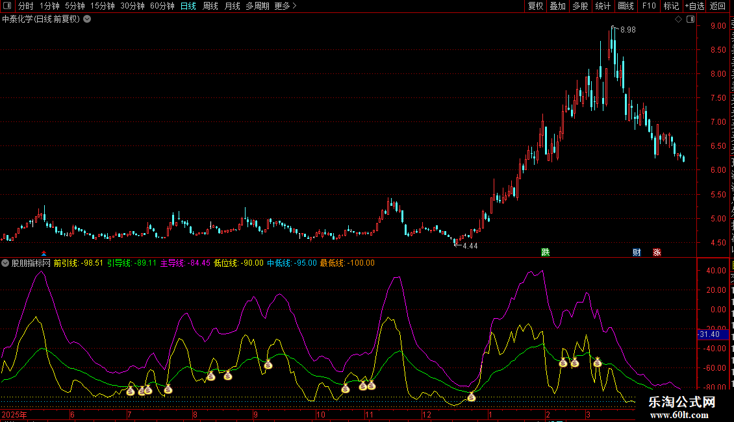Click the 叠加 overlay button
The width and height of the screenshot is (734, 422).
(557, 6)
